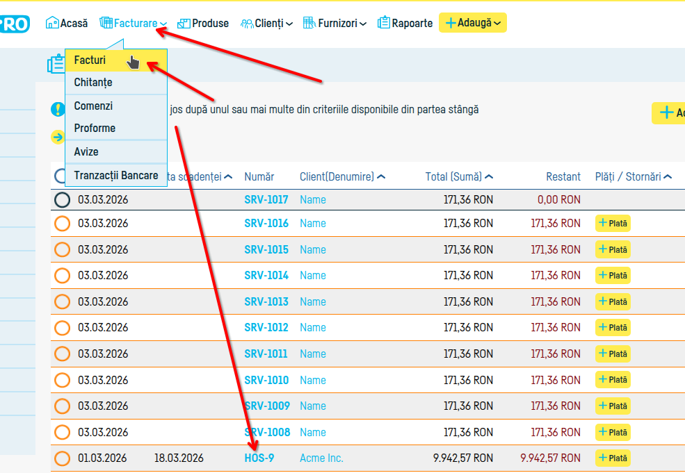Select Tranzacții Bancare menu entry
The height and width of the screenshot is (473, 685).
(x=115, y=176)
